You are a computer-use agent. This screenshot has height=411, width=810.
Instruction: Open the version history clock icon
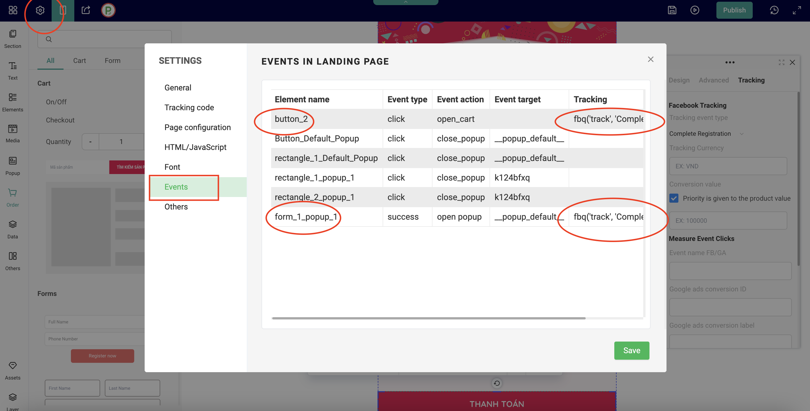[774, 10]
